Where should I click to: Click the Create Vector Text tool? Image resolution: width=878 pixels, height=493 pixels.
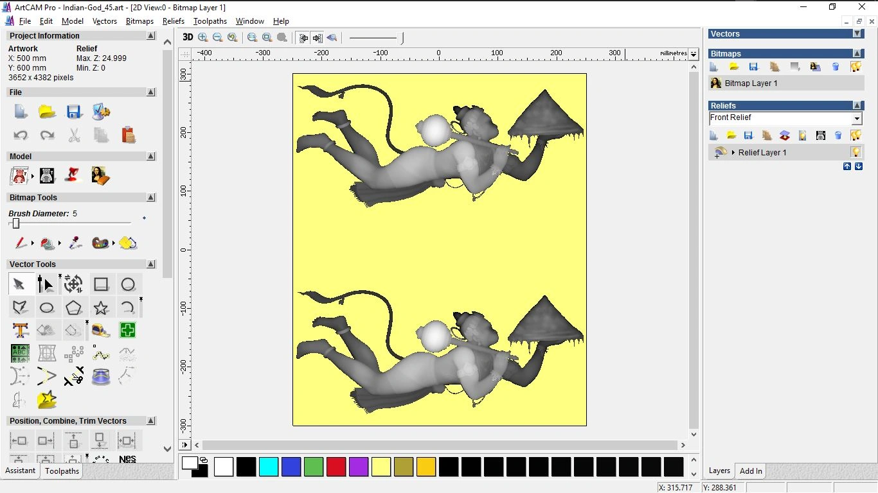20,331
